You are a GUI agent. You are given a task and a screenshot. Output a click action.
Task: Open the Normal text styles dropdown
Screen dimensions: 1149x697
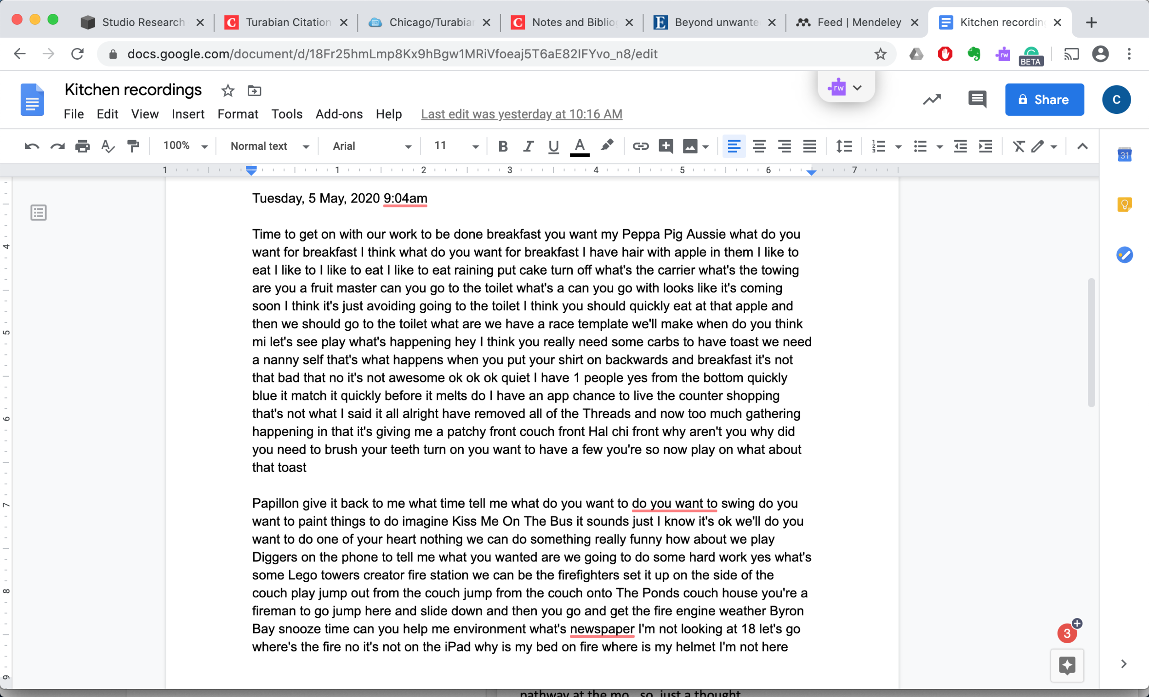pyautogui.click(x=269, y=146)
